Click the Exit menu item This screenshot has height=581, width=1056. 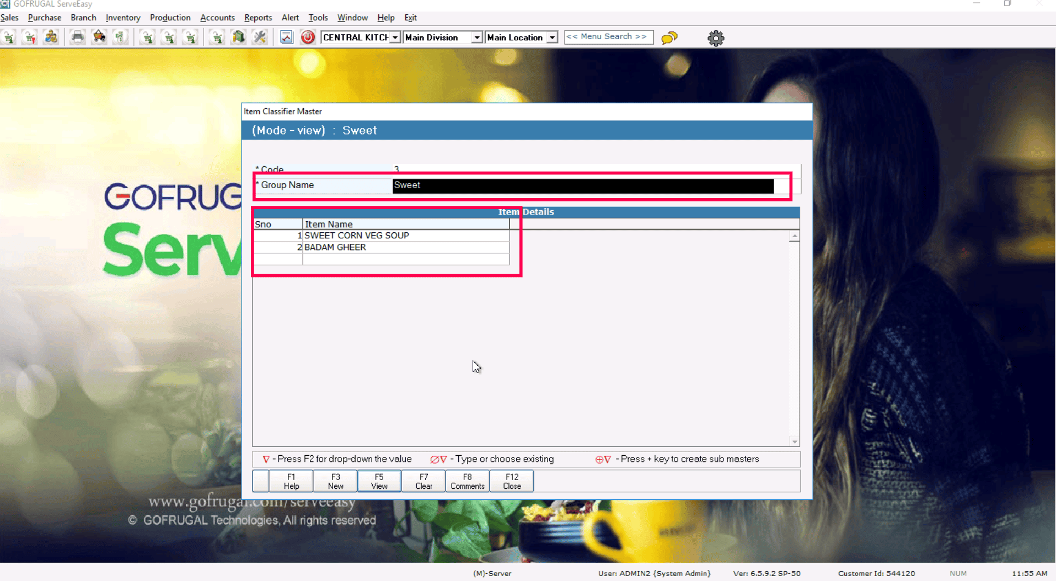coord(411,18)
